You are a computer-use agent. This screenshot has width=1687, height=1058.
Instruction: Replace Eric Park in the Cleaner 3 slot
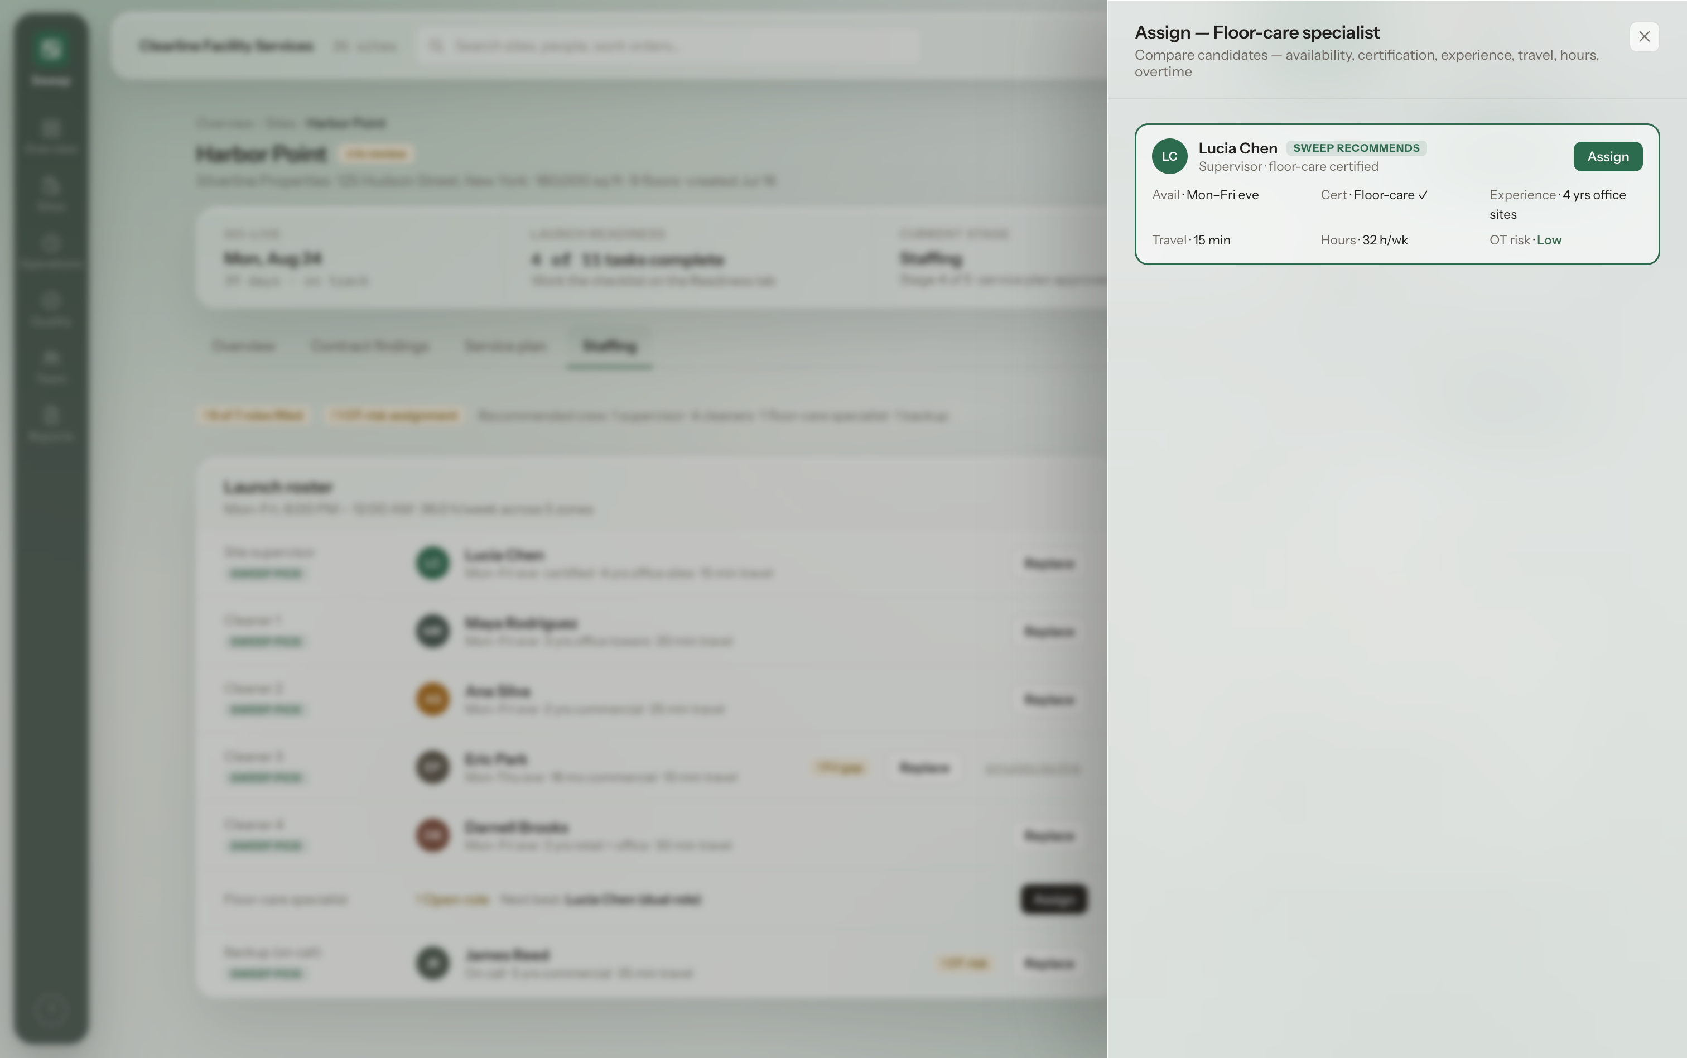pyautogui.click(x=924, y=768)
